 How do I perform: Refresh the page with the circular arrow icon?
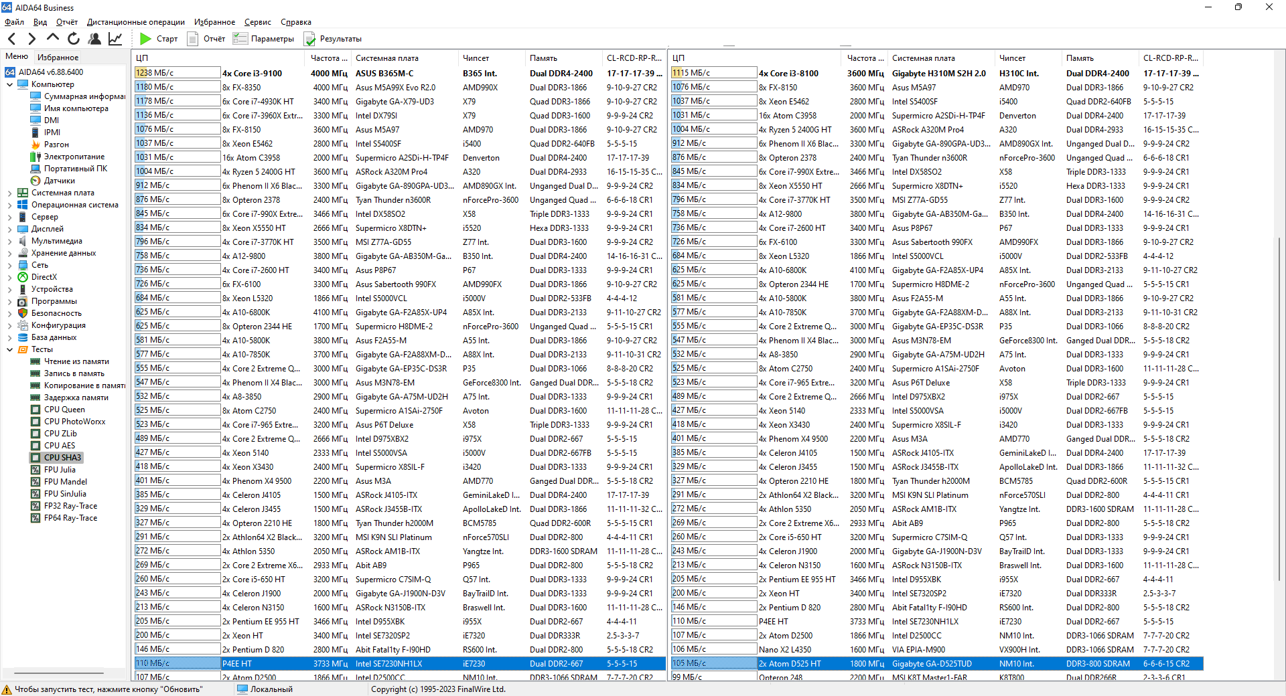74,39
